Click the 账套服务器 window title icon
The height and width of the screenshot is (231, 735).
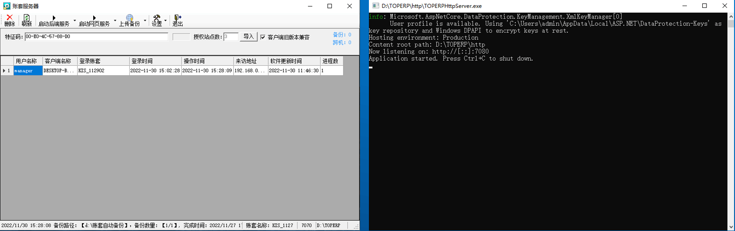pyautogui.click(x=7, y=6)
